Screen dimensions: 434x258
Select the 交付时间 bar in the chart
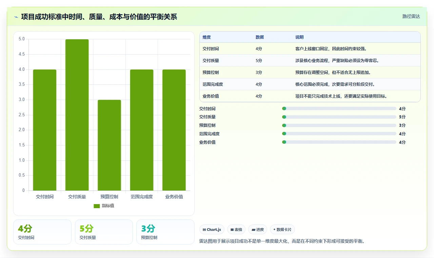[45, 130]
